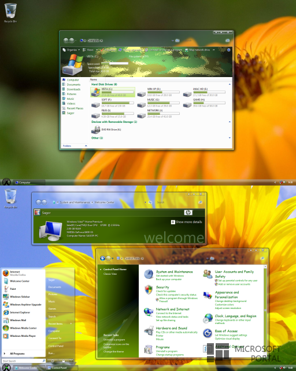Click the Security shield icon in Control Panel
This screenshot has width=296, height=371.
[x=149, y=290]
